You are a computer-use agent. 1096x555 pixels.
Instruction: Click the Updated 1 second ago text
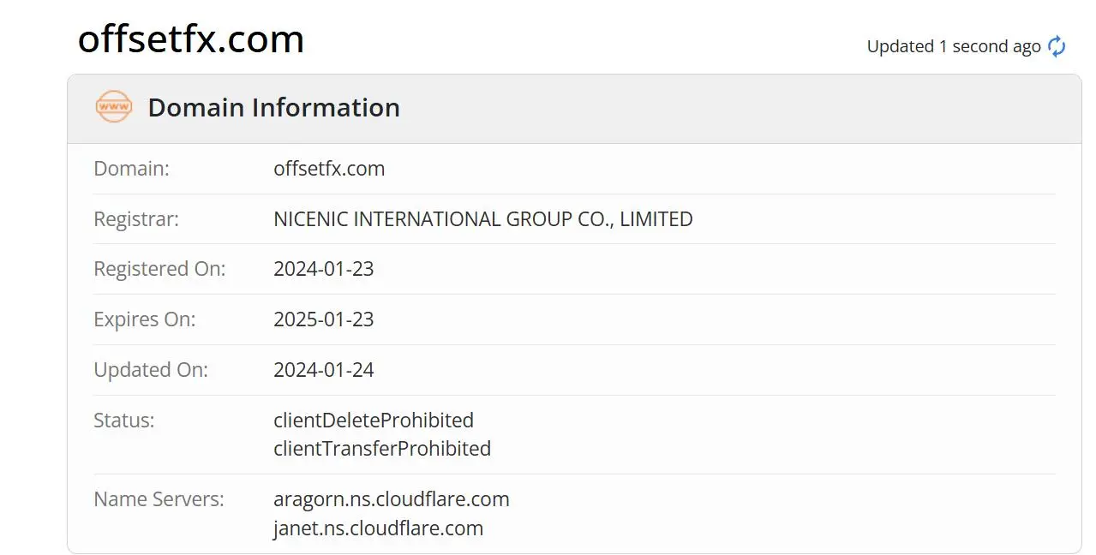tap(954, 46)
